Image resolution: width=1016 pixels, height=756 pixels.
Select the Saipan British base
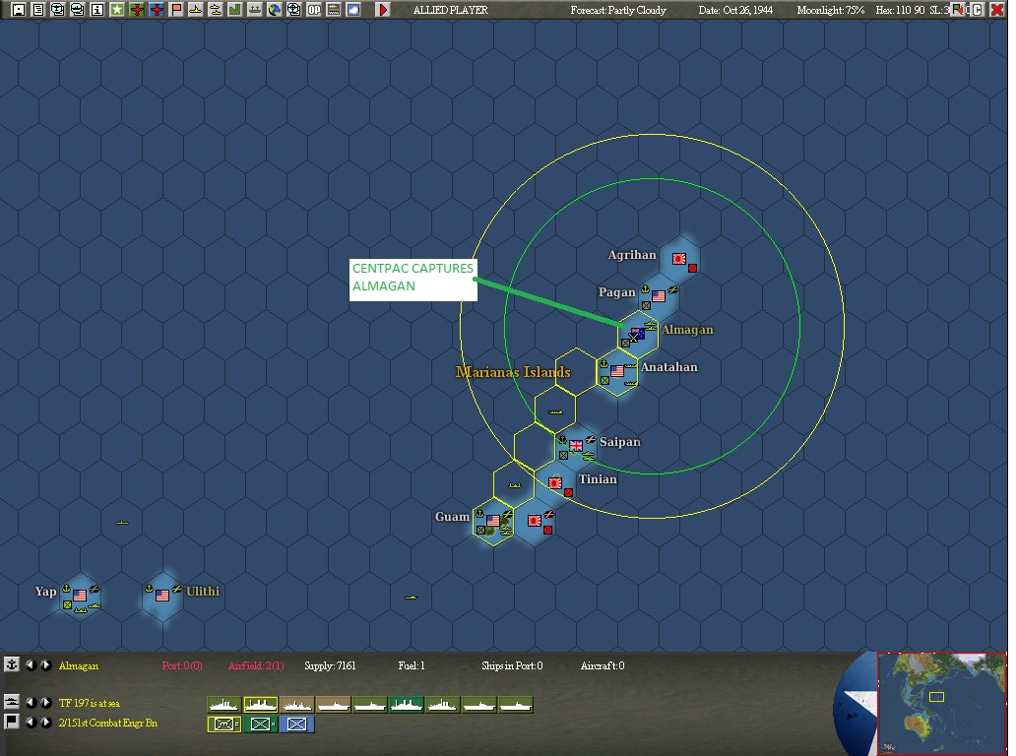575,446
